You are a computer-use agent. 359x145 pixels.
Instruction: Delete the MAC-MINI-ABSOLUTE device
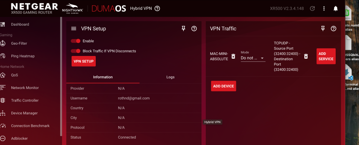[233, 56]
